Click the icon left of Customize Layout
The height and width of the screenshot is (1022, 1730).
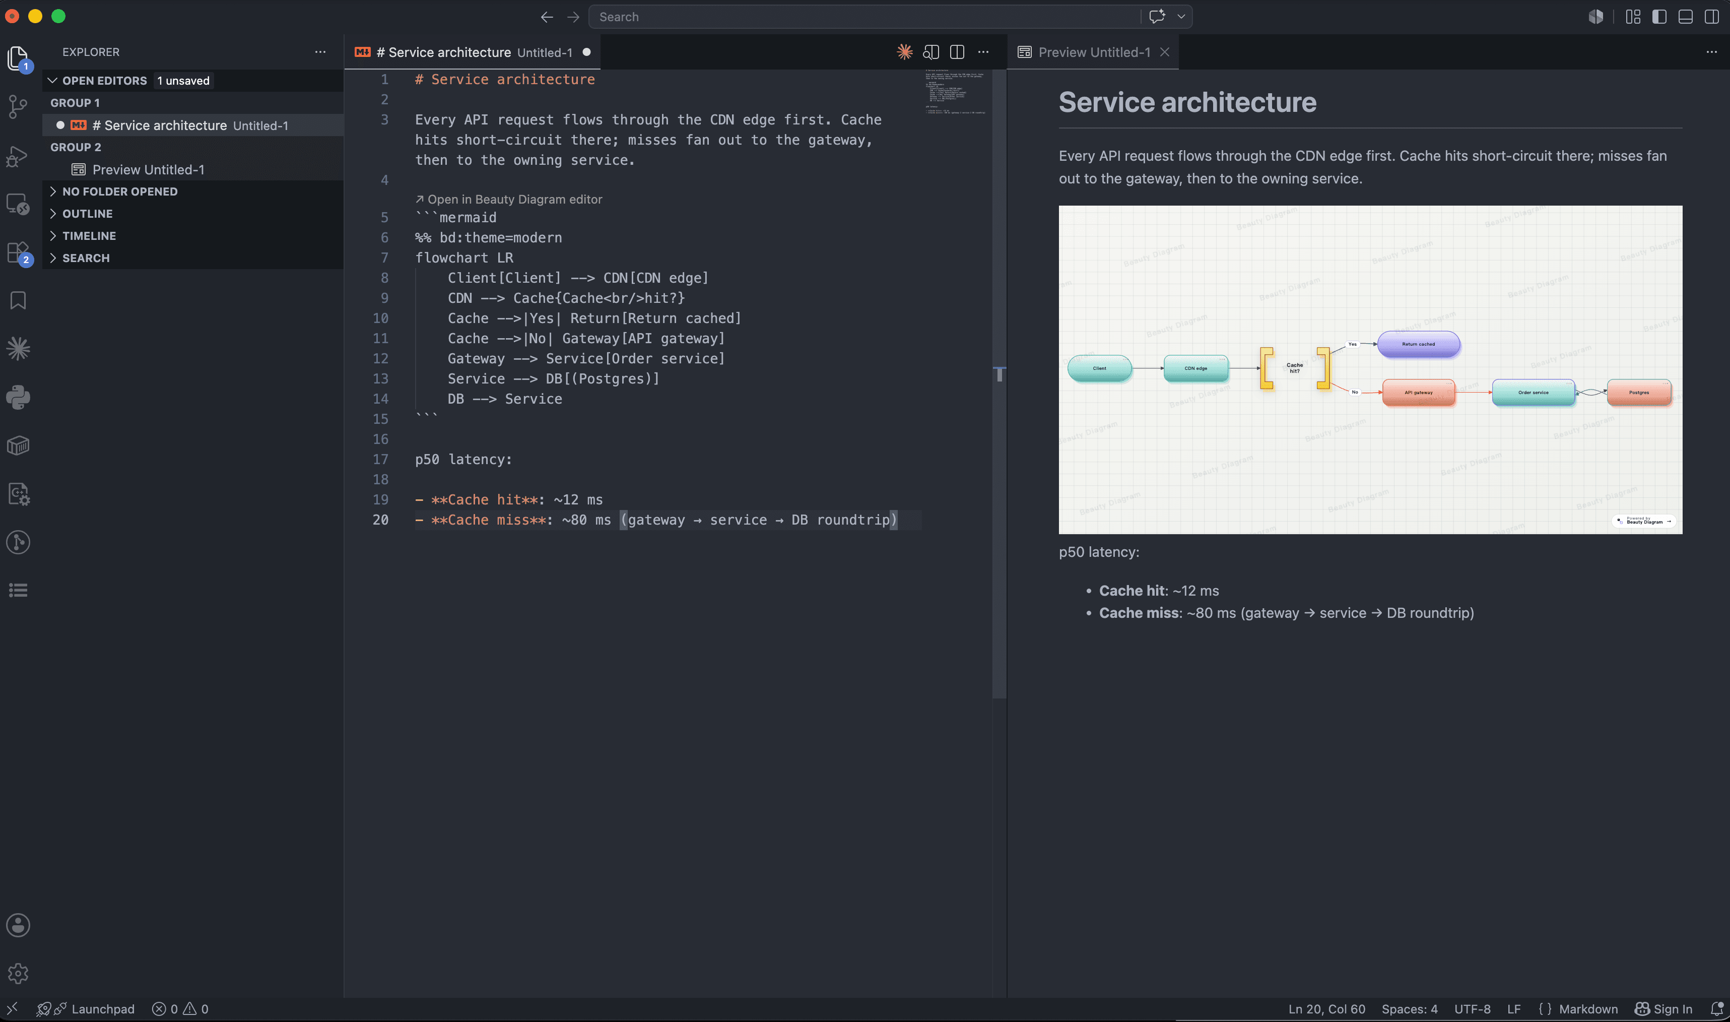click(1596, 17)
